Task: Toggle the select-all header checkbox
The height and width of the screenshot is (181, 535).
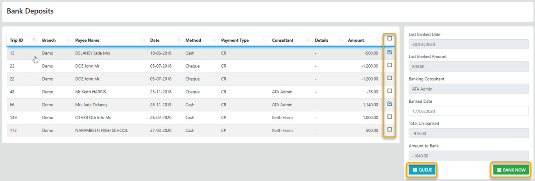Action: pyautogui.click(x=390, y=38)
